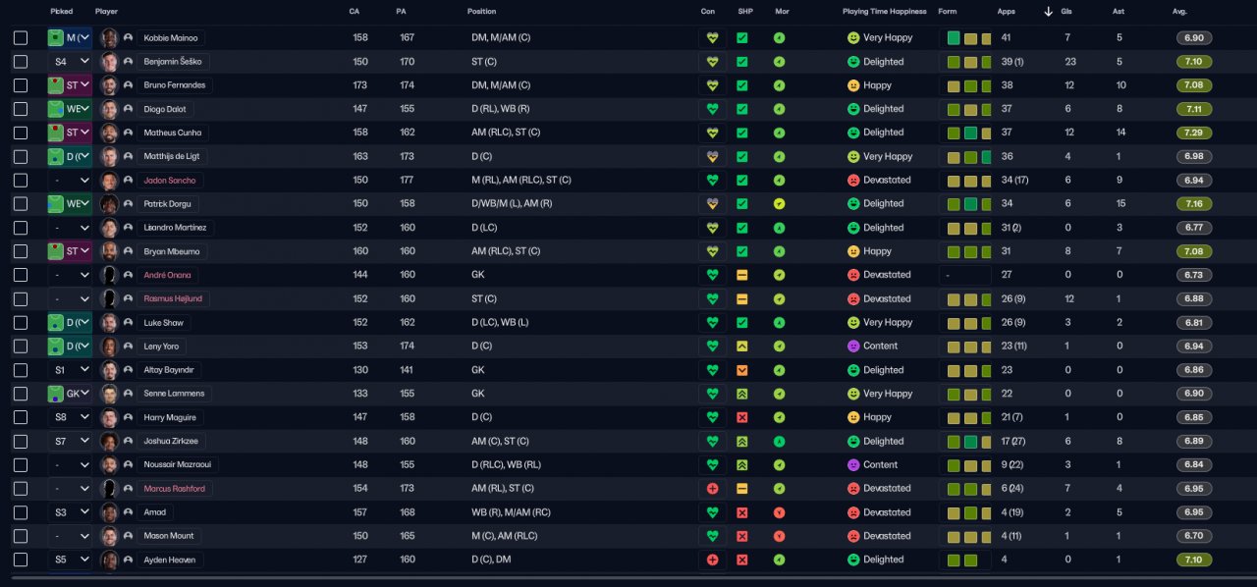Viewport: 1257px width, 587px height.
Task: Click Bruno Fernandes's morale icon
Action: tap(779, 85)
